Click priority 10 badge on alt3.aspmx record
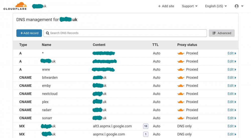Screen dimensions: 251x138 tap(146, 126)
